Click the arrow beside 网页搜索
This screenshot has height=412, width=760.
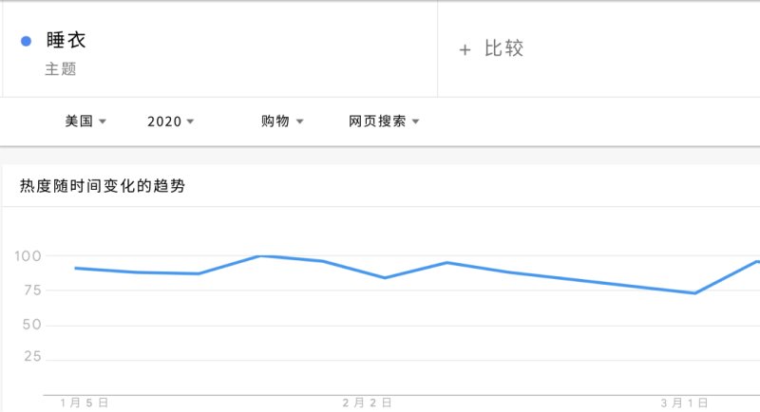pos(416,122)
